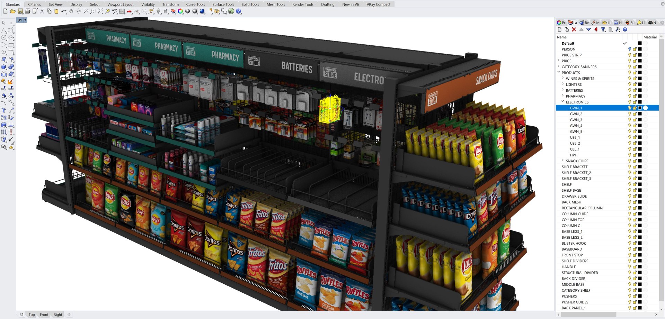The image size is (665, 319).
Task: Open the four-viewport layout icon
Action: click(122, 11)
